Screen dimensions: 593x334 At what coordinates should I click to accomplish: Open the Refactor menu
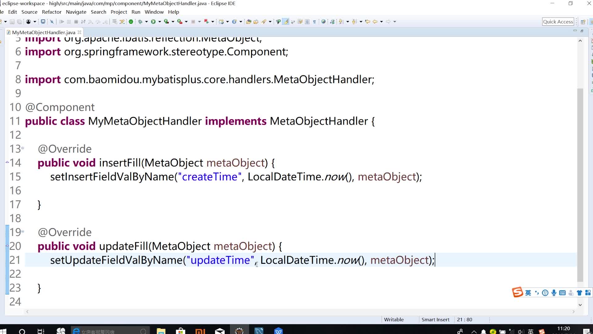pos(52,12)
